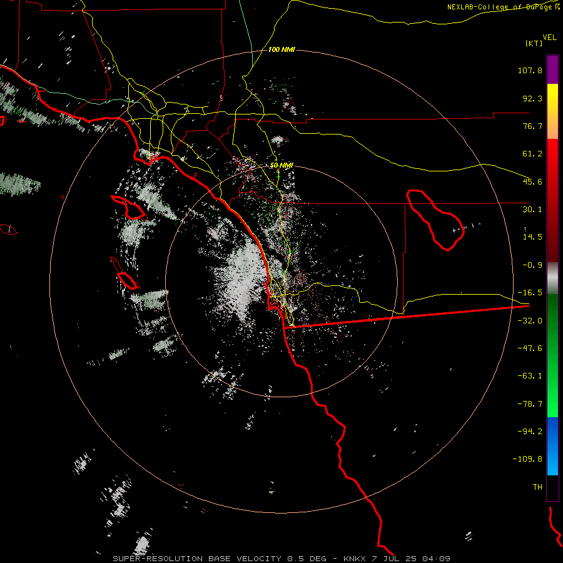Click the yellow-orange segment of color bar
Viewport: 563px width, 563px height.
[x=552, y=111]
